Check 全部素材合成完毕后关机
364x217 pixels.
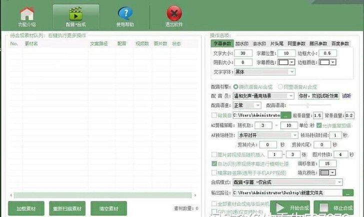coord(214,204)
